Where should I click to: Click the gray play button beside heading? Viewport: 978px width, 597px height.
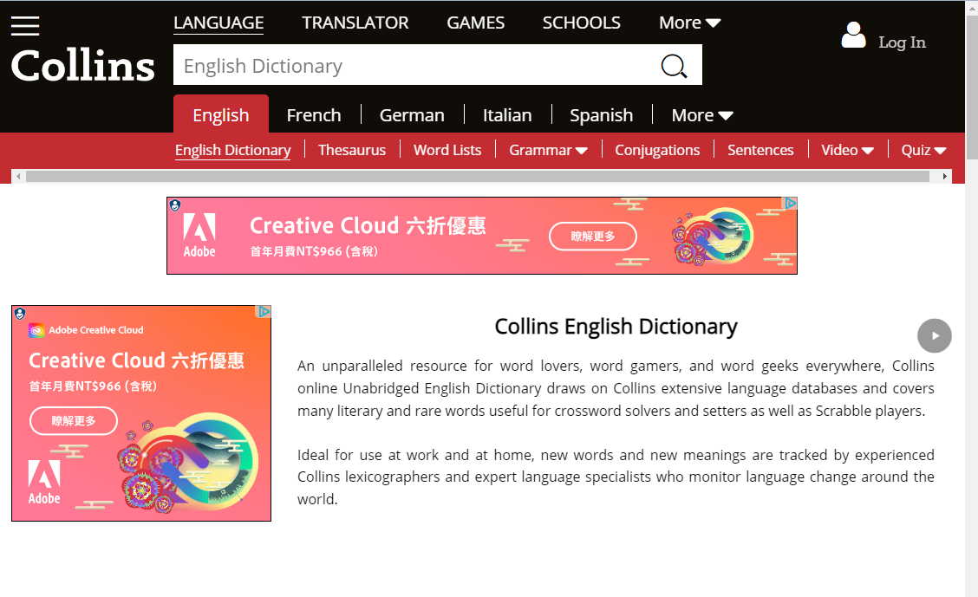(935, 336)
